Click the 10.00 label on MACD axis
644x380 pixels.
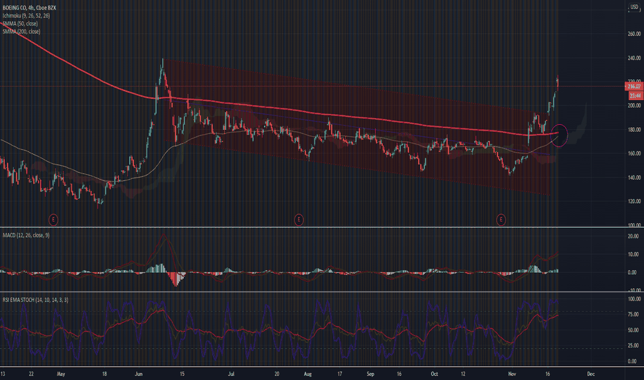pos(634,254)
